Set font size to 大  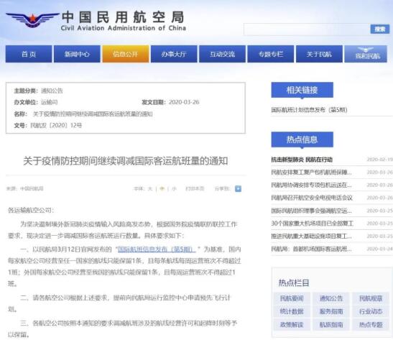point(150,188)
